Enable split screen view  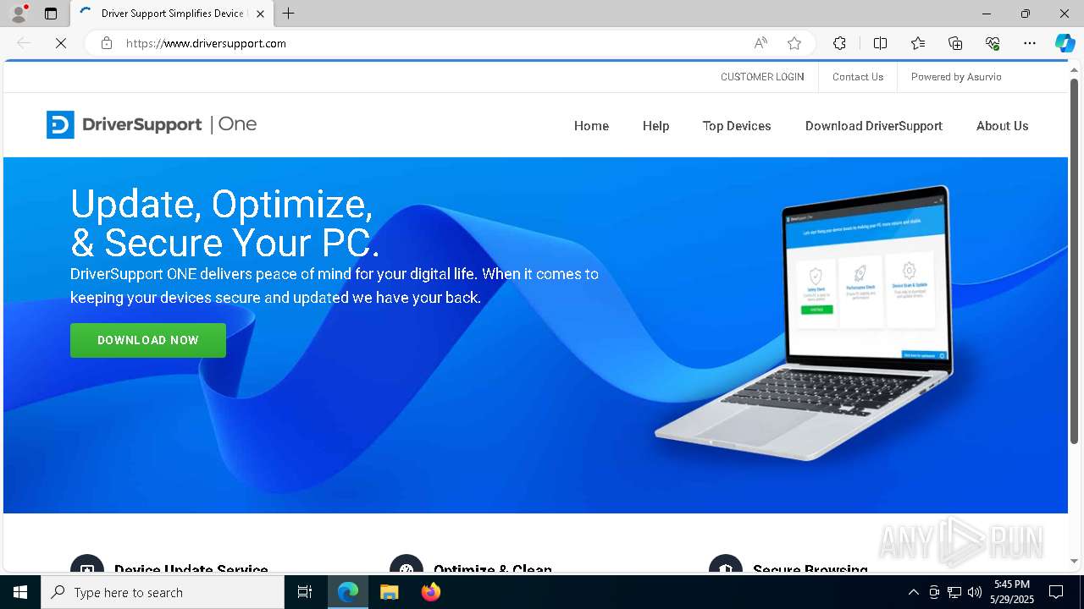point(880,43)
